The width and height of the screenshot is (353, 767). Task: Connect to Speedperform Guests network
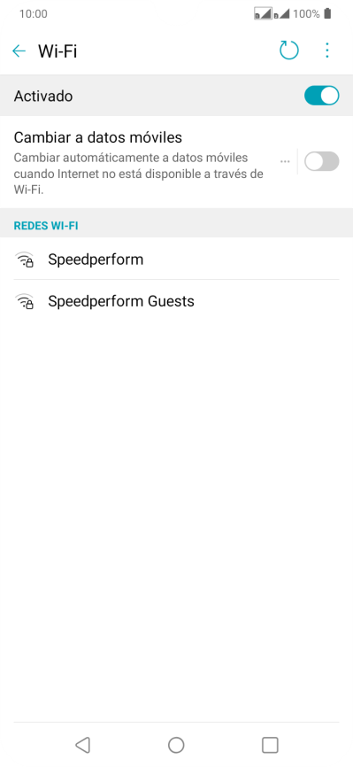[177, 301]
